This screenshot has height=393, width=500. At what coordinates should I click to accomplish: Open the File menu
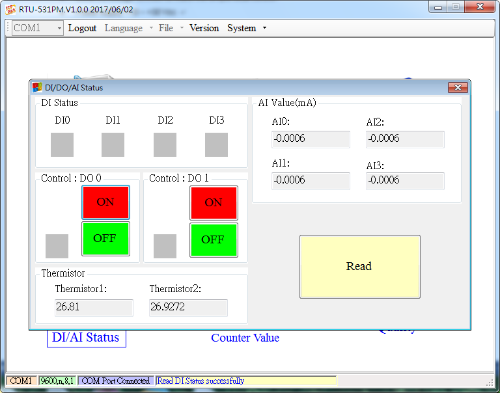(166, 28)
